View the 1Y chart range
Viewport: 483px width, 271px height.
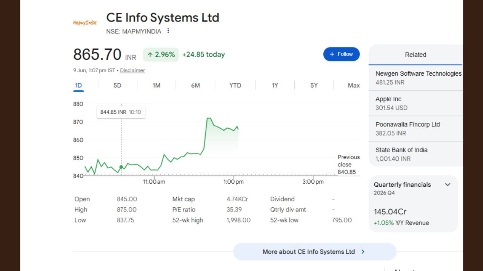pyautogui.click(x=275, y=85)
